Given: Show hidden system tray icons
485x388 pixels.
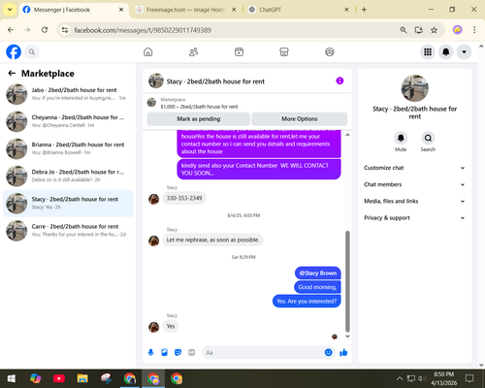Looking at the screenshot, I should click(400, 378).
